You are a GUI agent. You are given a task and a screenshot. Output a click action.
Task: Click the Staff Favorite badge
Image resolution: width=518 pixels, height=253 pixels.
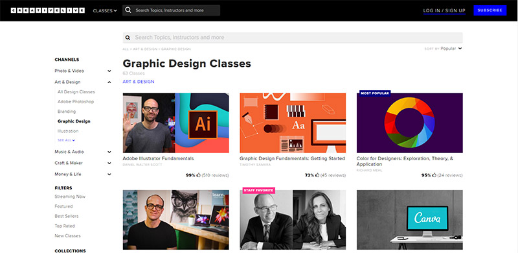(258, 191)
